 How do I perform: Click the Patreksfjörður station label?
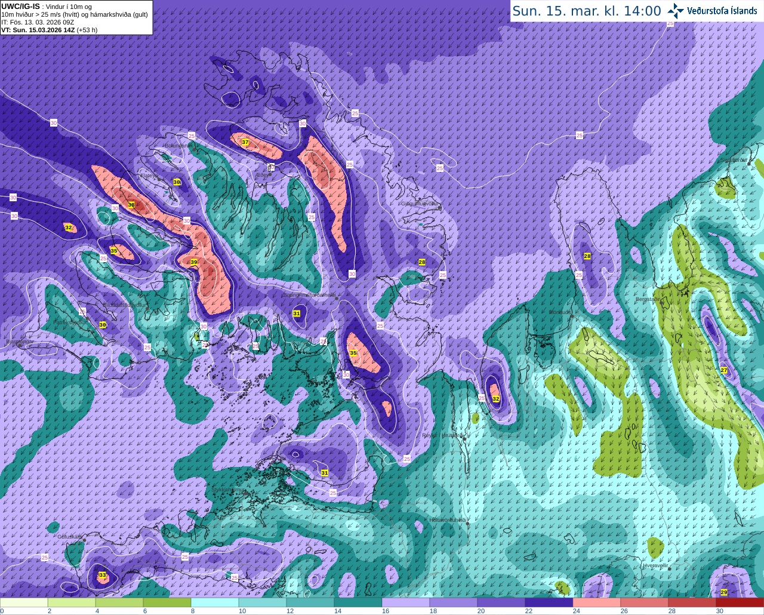coord(69,322)
